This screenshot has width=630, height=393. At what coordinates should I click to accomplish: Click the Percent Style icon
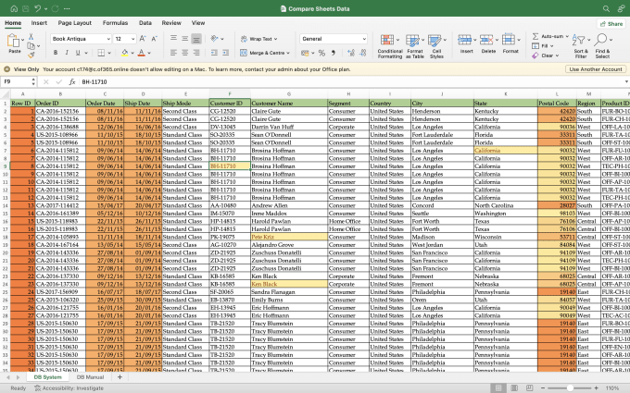click(321, 53)
